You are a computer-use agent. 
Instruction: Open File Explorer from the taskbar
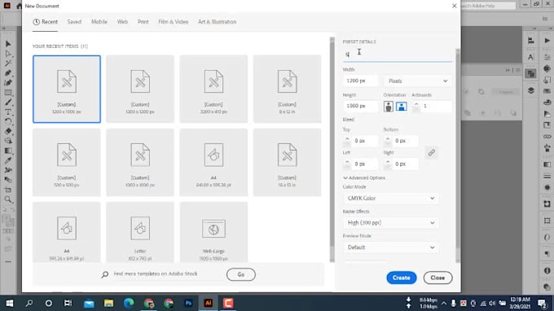(108, 303)
